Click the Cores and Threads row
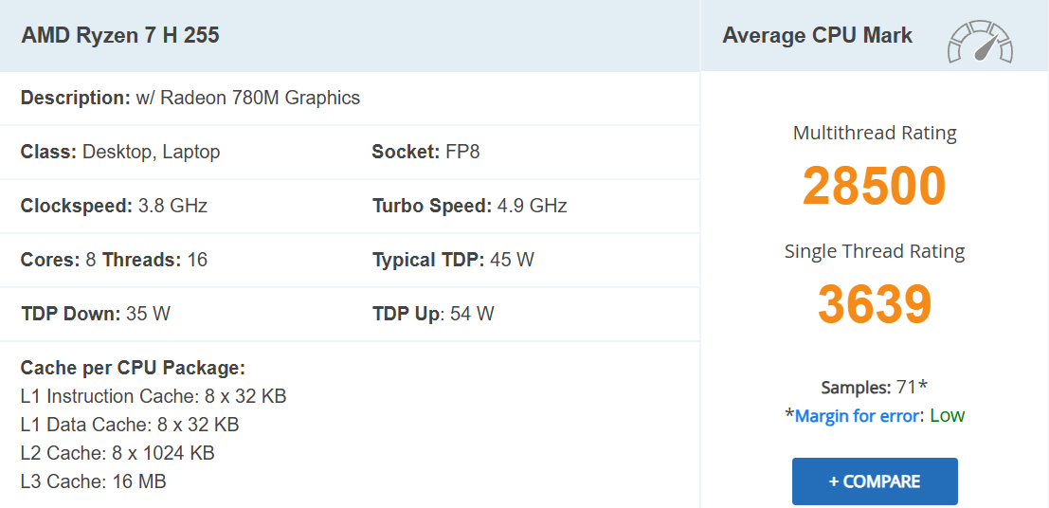Screen dimensions: 1049x508 tap(114, 260)
